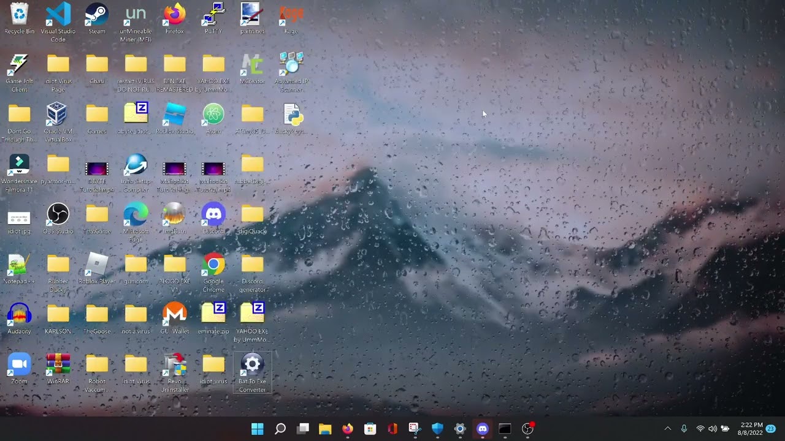Image resolution: width=785 pixels, height=441 pixels.
Task: Select the Kage shortcut icon
Action: (291, 19)
